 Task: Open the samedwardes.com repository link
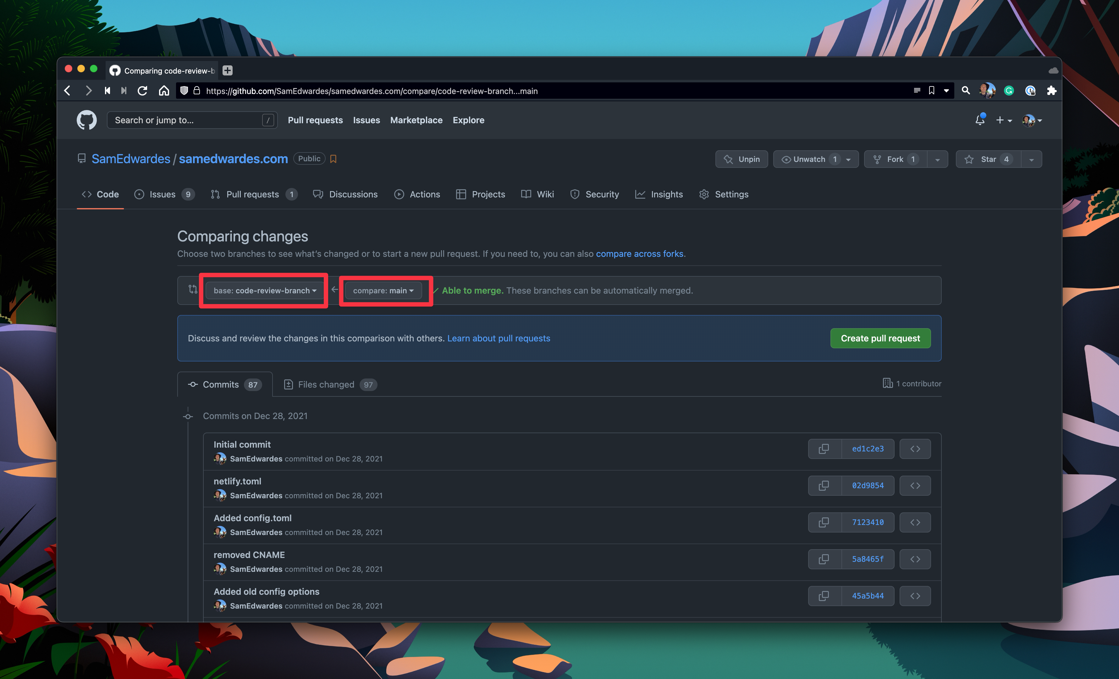click(x=234, y=159)
